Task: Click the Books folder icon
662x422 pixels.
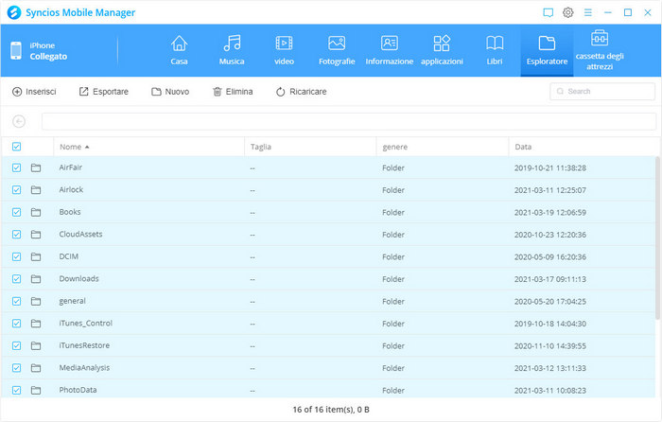Action: [36, 212]
